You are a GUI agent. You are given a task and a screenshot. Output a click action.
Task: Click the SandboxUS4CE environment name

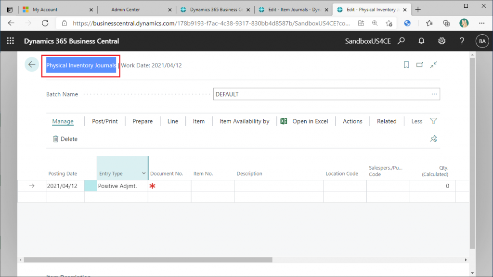368,41
